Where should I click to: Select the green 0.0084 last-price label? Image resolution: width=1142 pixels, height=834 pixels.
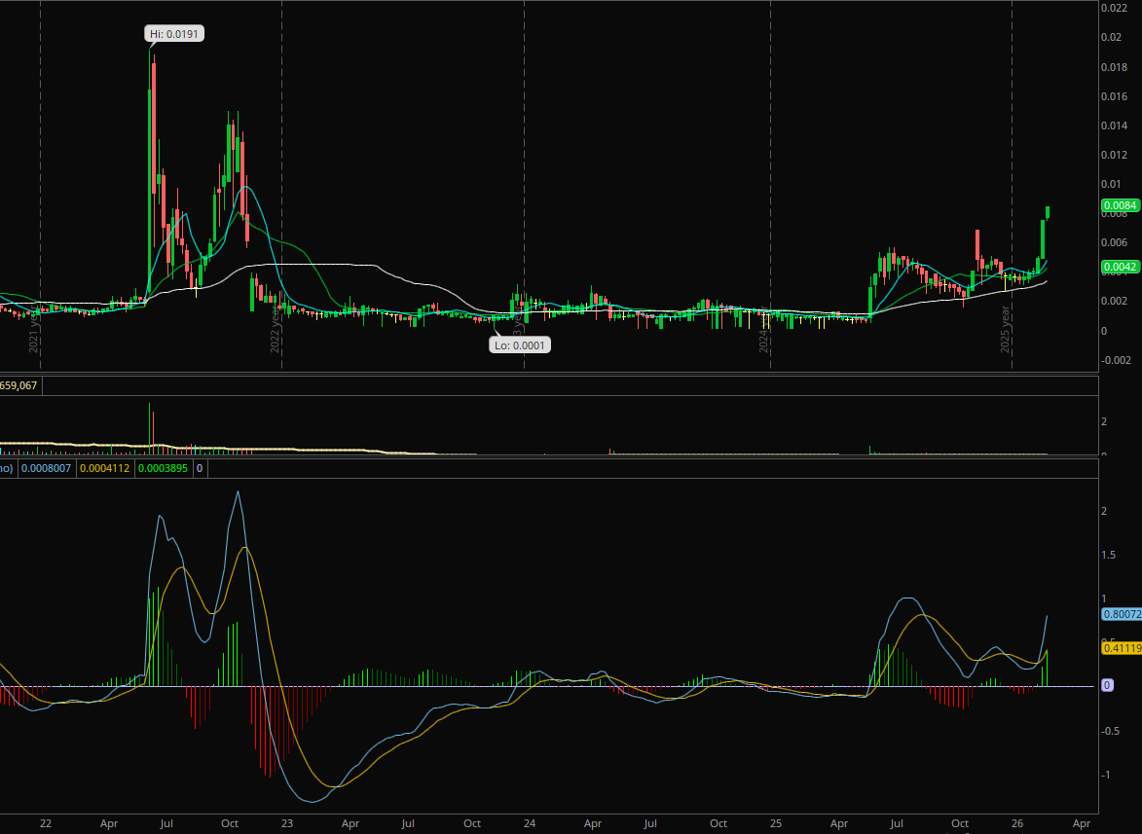[1121, 205]
